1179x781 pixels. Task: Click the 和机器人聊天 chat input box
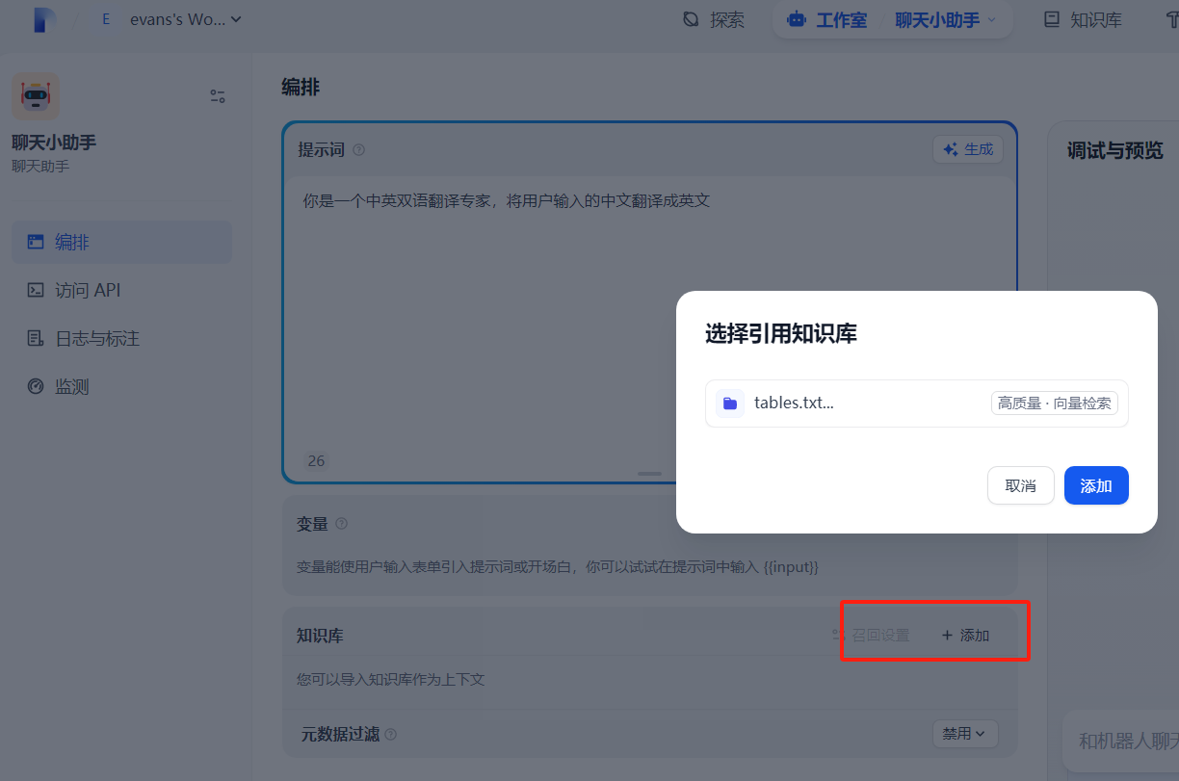click(1122, 741)
